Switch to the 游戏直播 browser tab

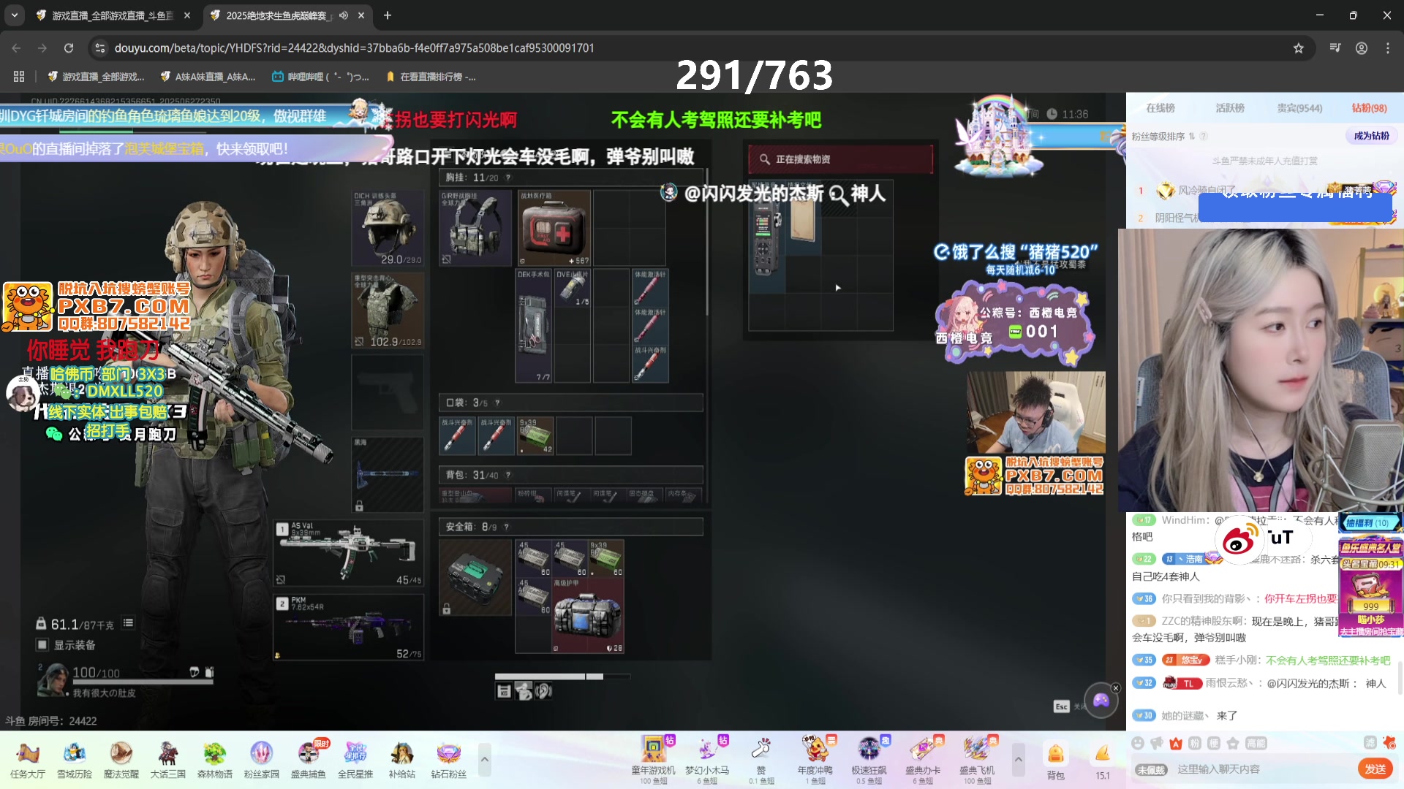[113, 15]
